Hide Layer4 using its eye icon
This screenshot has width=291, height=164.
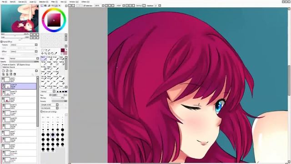[3, 98]
